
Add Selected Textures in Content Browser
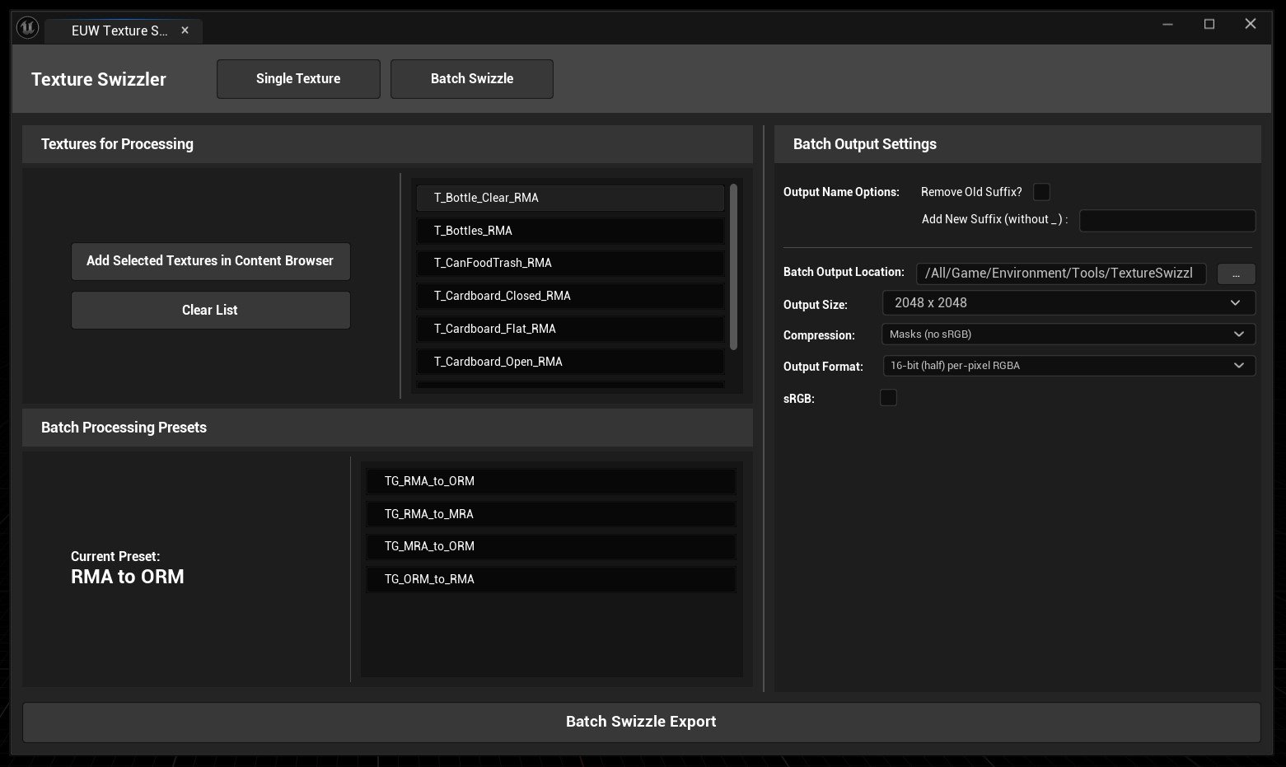tap(210, 261)
